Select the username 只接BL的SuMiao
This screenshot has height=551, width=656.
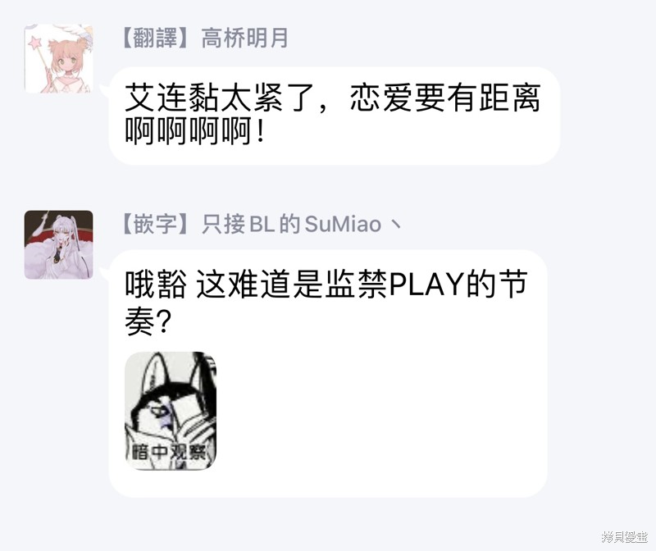292,224
